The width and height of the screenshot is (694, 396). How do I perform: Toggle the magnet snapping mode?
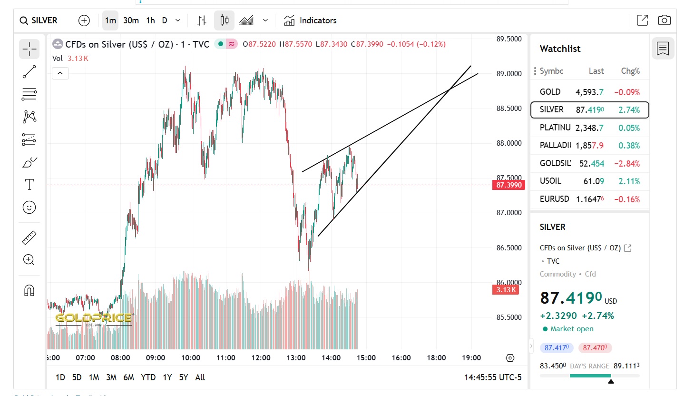tap(29, 290)
